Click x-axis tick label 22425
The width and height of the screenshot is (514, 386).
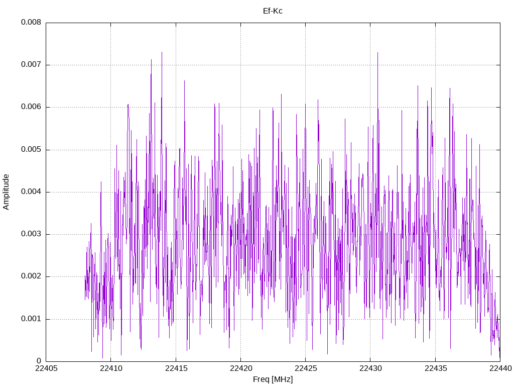pos(306,368)
